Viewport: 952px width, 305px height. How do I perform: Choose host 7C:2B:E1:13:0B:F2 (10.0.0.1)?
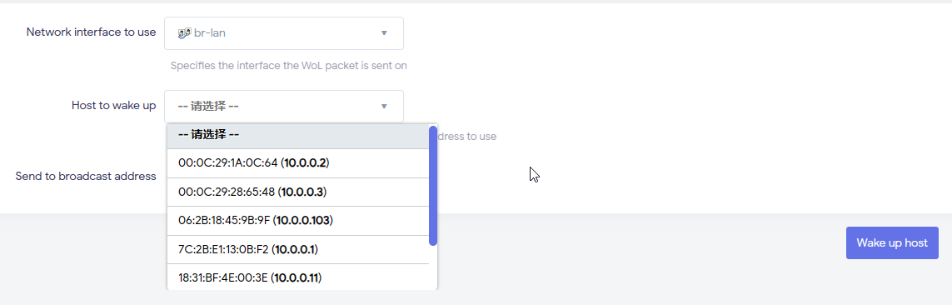(298, 250)
